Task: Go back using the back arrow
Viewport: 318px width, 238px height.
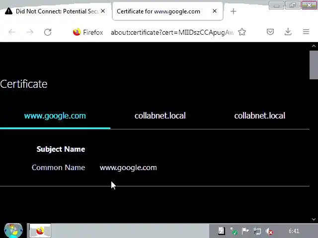Action: click(12, 32)
